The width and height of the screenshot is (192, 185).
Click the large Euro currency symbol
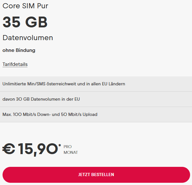click(9, 149)
